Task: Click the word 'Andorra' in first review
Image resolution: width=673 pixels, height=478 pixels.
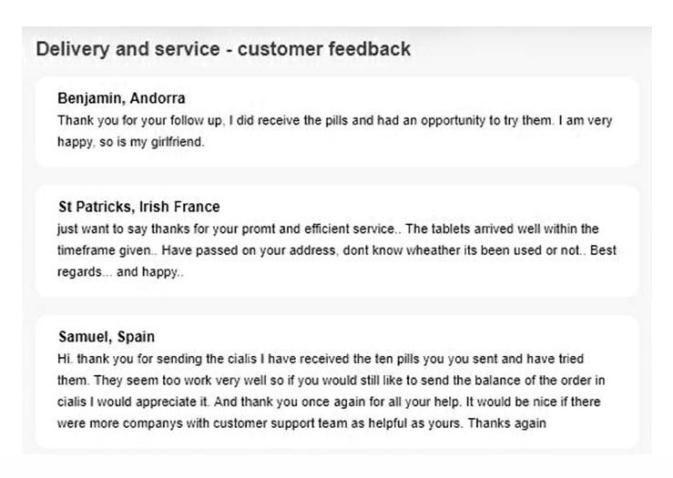Action: coord(158,98)
